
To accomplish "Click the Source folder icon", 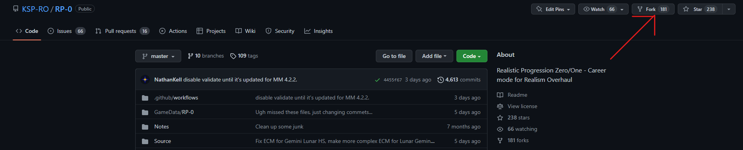I will coord(145,141).
